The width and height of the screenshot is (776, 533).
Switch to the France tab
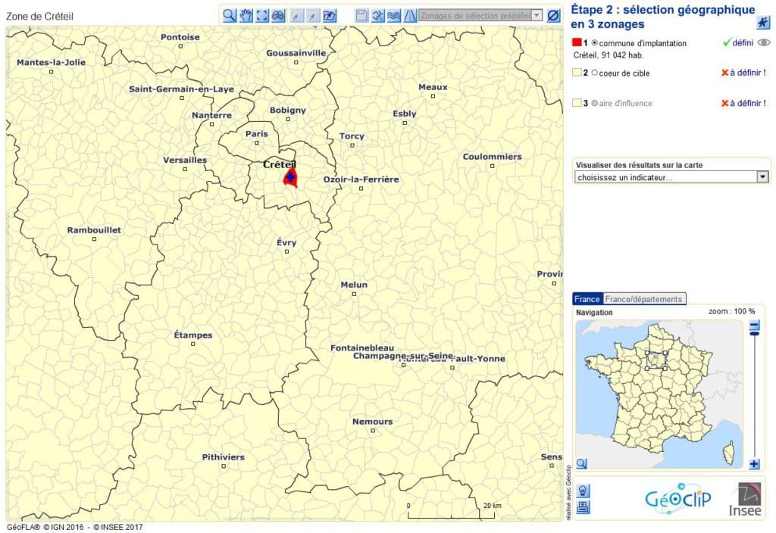(587, 299)
